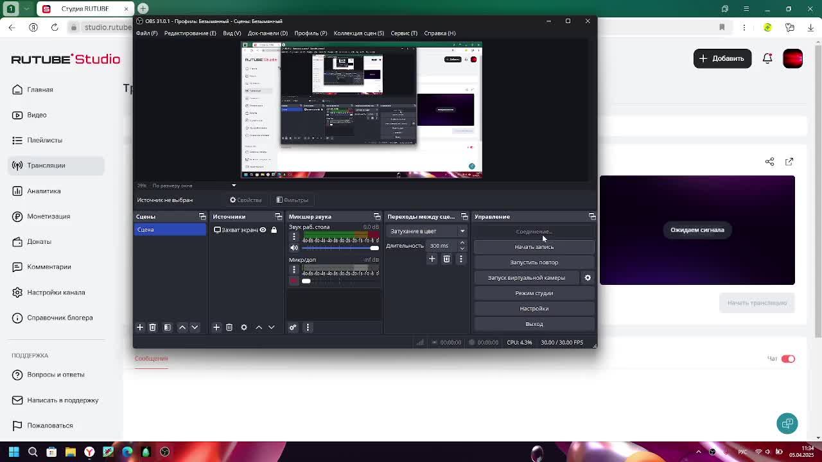
Task: Open virtual camera settings gear
Action: (x=588, y=278)
